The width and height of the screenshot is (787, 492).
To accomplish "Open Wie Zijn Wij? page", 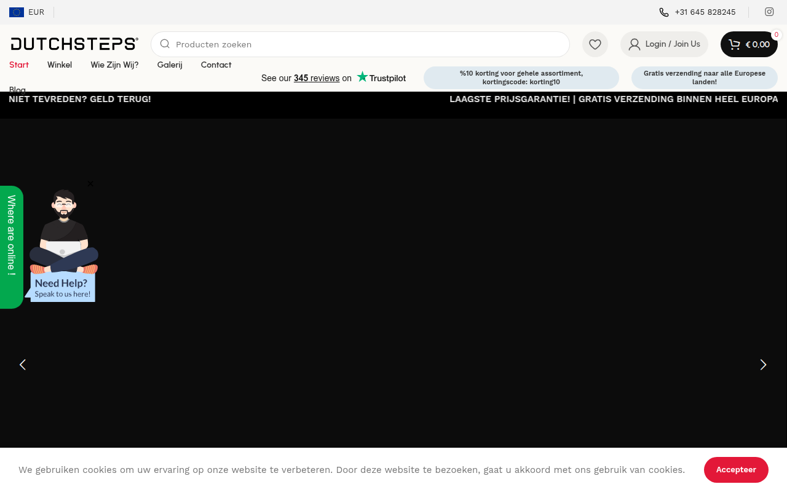I will [114, 65].
